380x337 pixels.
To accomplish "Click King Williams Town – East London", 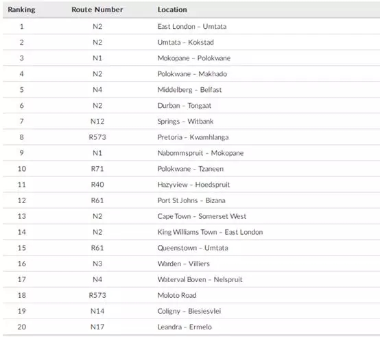I will pos(210,232).
